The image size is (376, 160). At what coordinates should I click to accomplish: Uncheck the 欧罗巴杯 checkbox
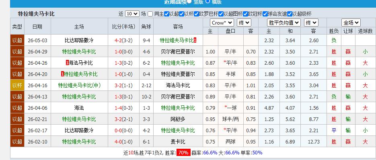(196, 14)
